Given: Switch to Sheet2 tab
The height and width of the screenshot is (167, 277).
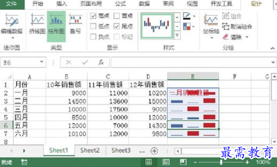Looking at the screenshot, I should pos(90,150).
